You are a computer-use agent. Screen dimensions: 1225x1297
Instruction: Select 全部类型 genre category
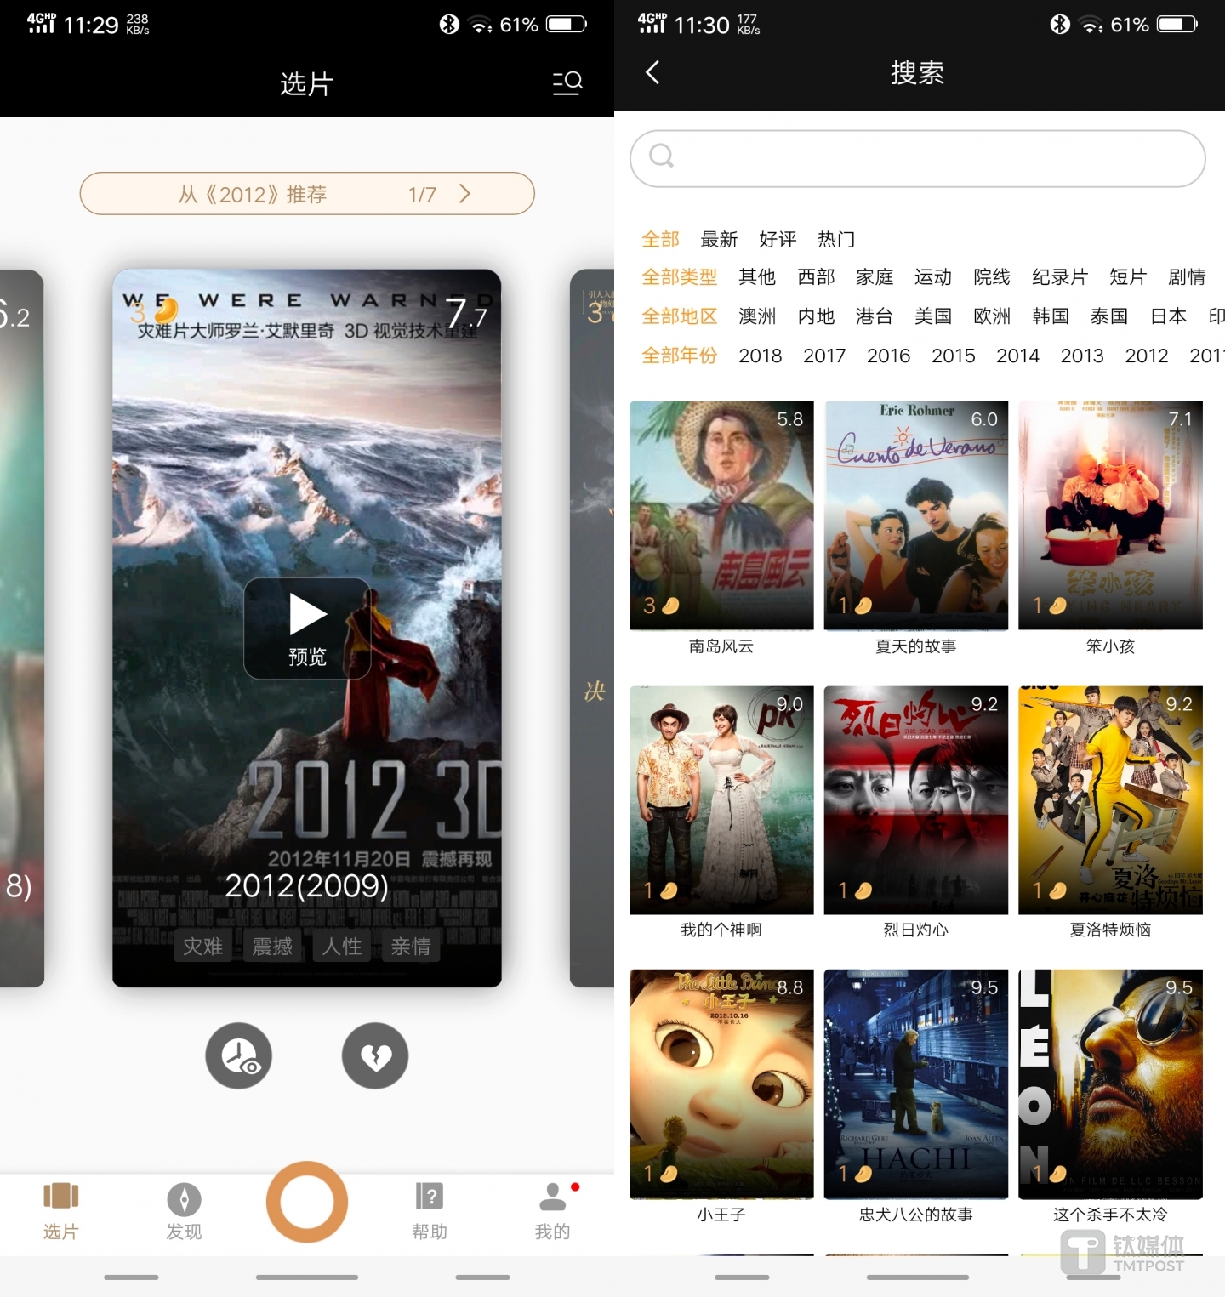[679, 277]
